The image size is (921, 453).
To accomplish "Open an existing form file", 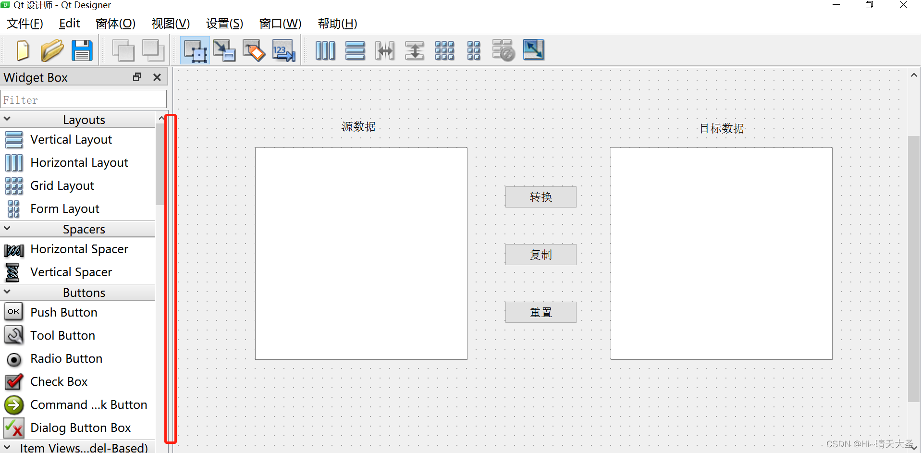I will click(x=52, y=50).
